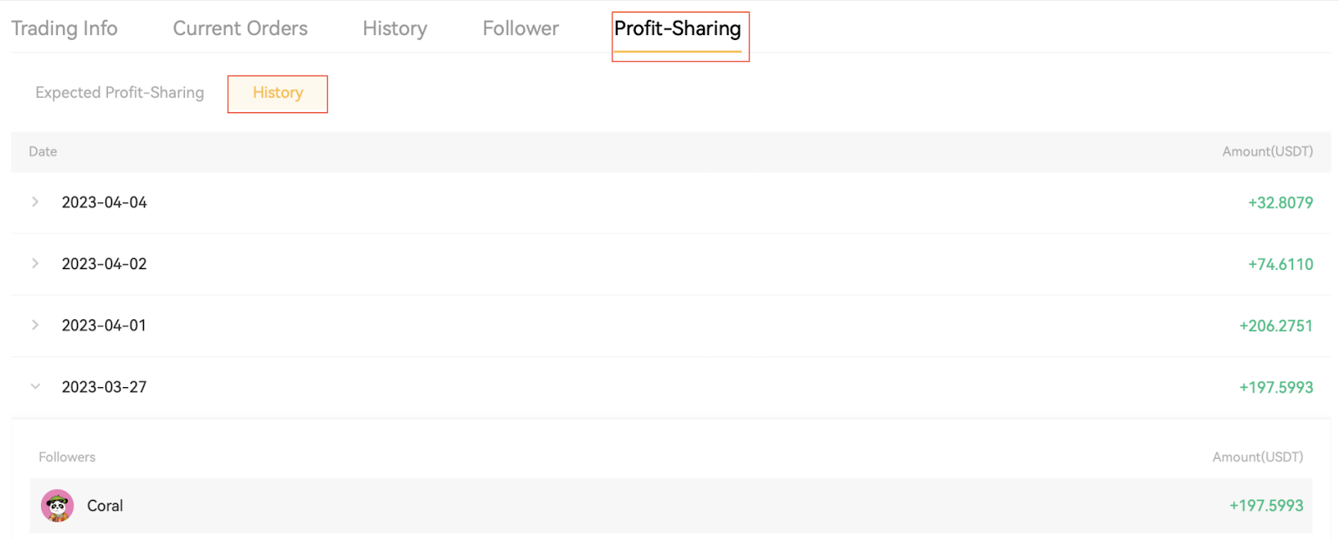
Task: Expand the 2023-04-01 row chevron
Action: [x=35, y=325]
